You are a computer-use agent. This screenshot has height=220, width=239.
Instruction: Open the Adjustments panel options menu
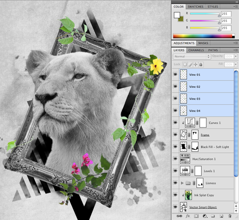(235, 43)
